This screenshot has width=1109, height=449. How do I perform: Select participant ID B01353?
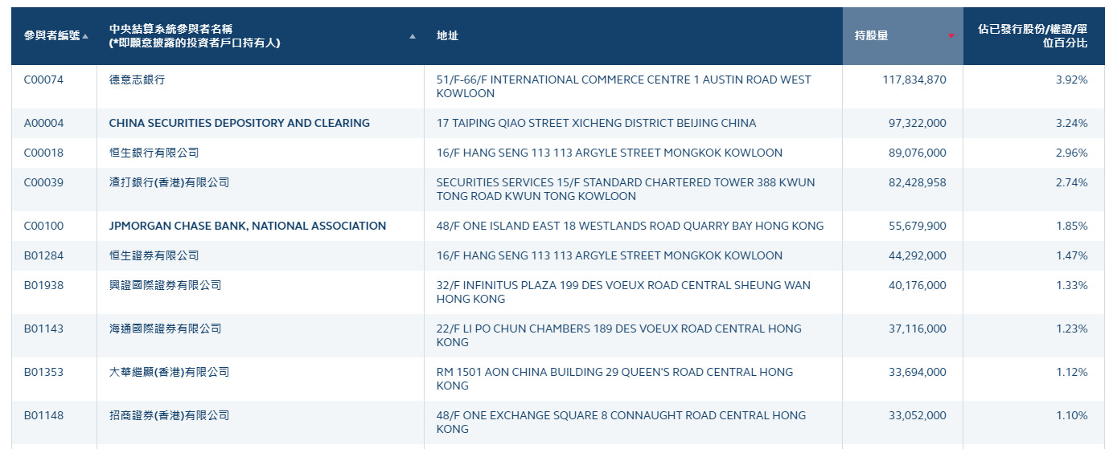tap(43, 372)
